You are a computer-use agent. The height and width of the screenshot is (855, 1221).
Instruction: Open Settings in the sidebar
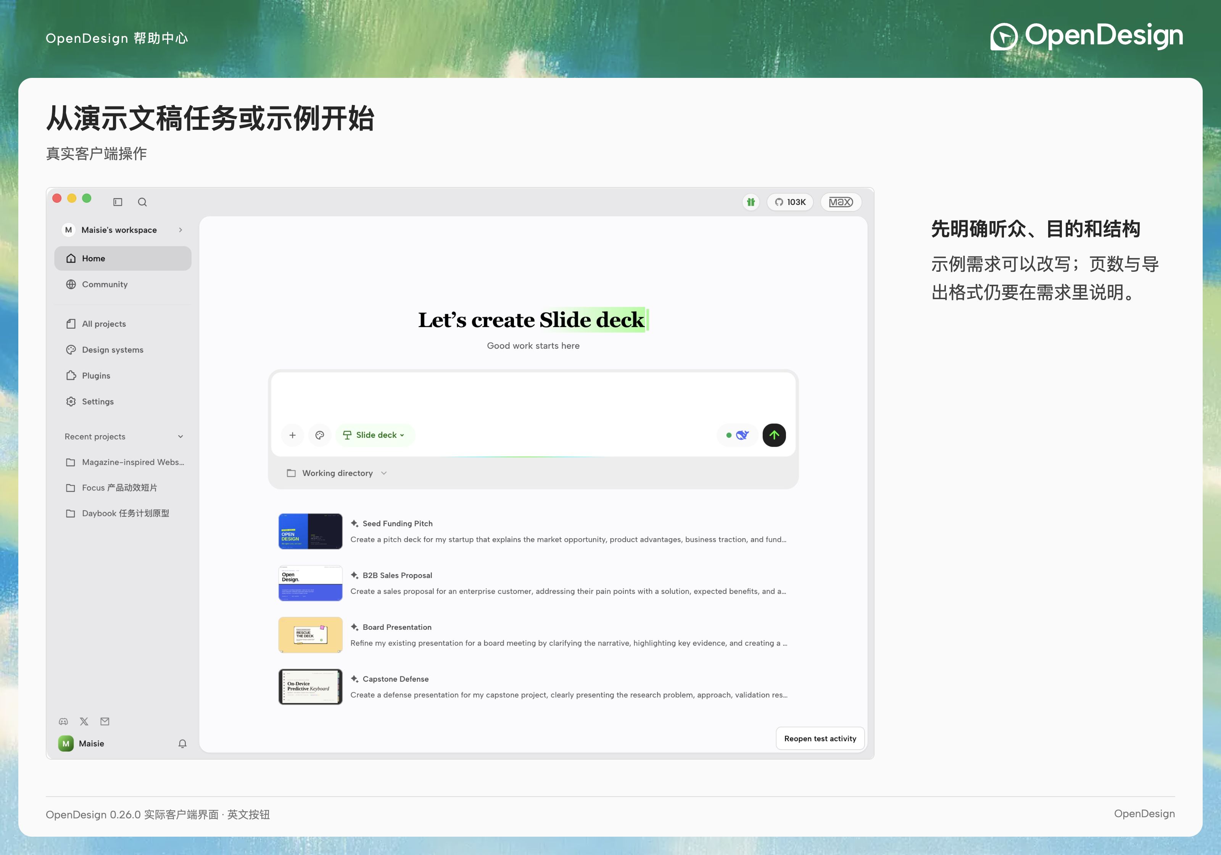click(x=123, y=401)
